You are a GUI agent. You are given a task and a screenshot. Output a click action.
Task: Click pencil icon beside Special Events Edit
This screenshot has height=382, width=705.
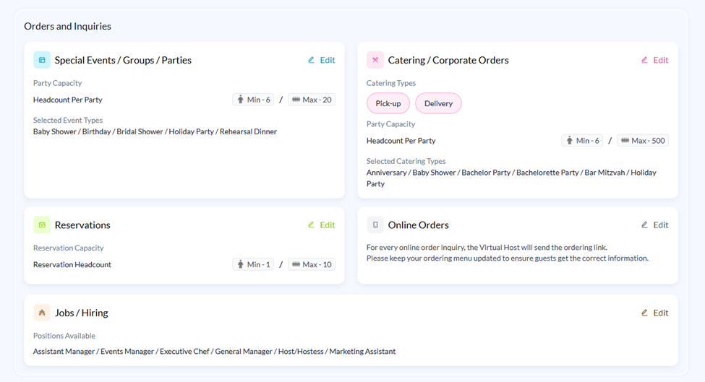(x=311, y=60)
